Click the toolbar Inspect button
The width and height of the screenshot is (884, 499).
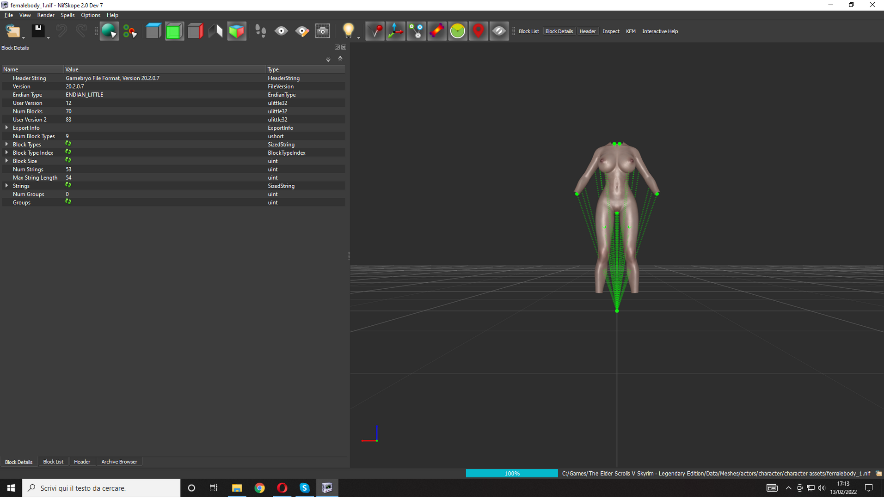point(611,31)
